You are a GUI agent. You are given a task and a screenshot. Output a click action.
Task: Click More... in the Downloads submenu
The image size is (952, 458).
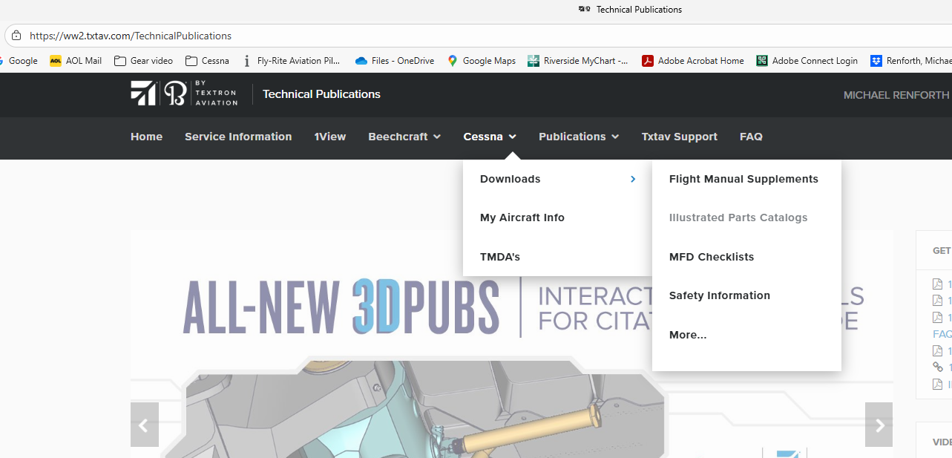click(688, 335)
